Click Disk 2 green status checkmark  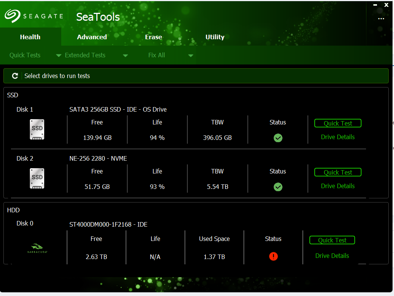[x=278, y=187]
